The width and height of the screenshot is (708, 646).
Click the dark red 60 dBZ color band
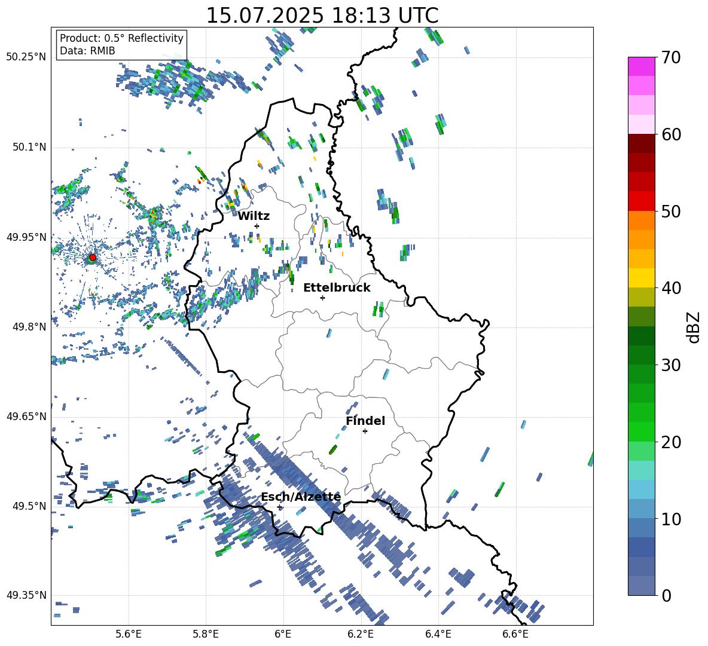tap(641, 143)
